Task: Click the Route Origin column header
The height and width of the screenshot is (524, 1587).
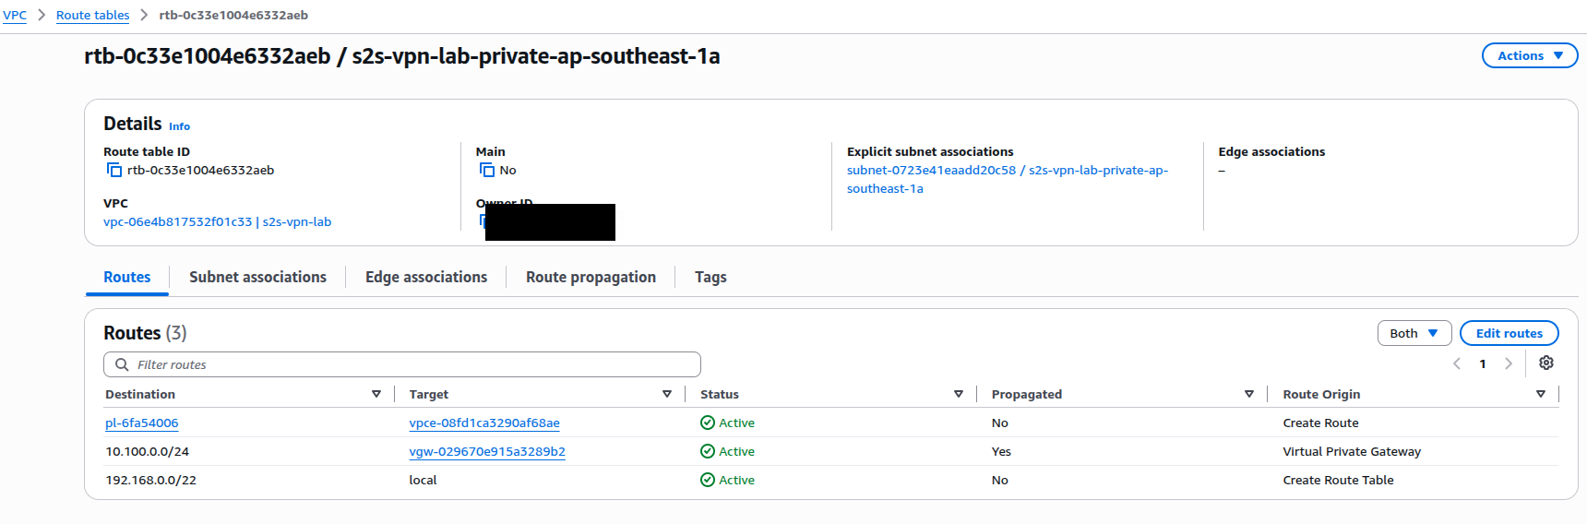Action: [x=1321, y=394]
